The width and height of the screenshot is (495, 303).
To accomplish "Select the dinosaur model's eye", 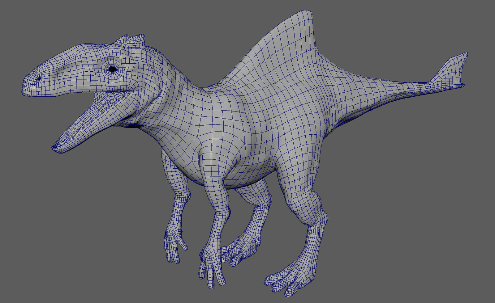I will (x=113, y=69).
